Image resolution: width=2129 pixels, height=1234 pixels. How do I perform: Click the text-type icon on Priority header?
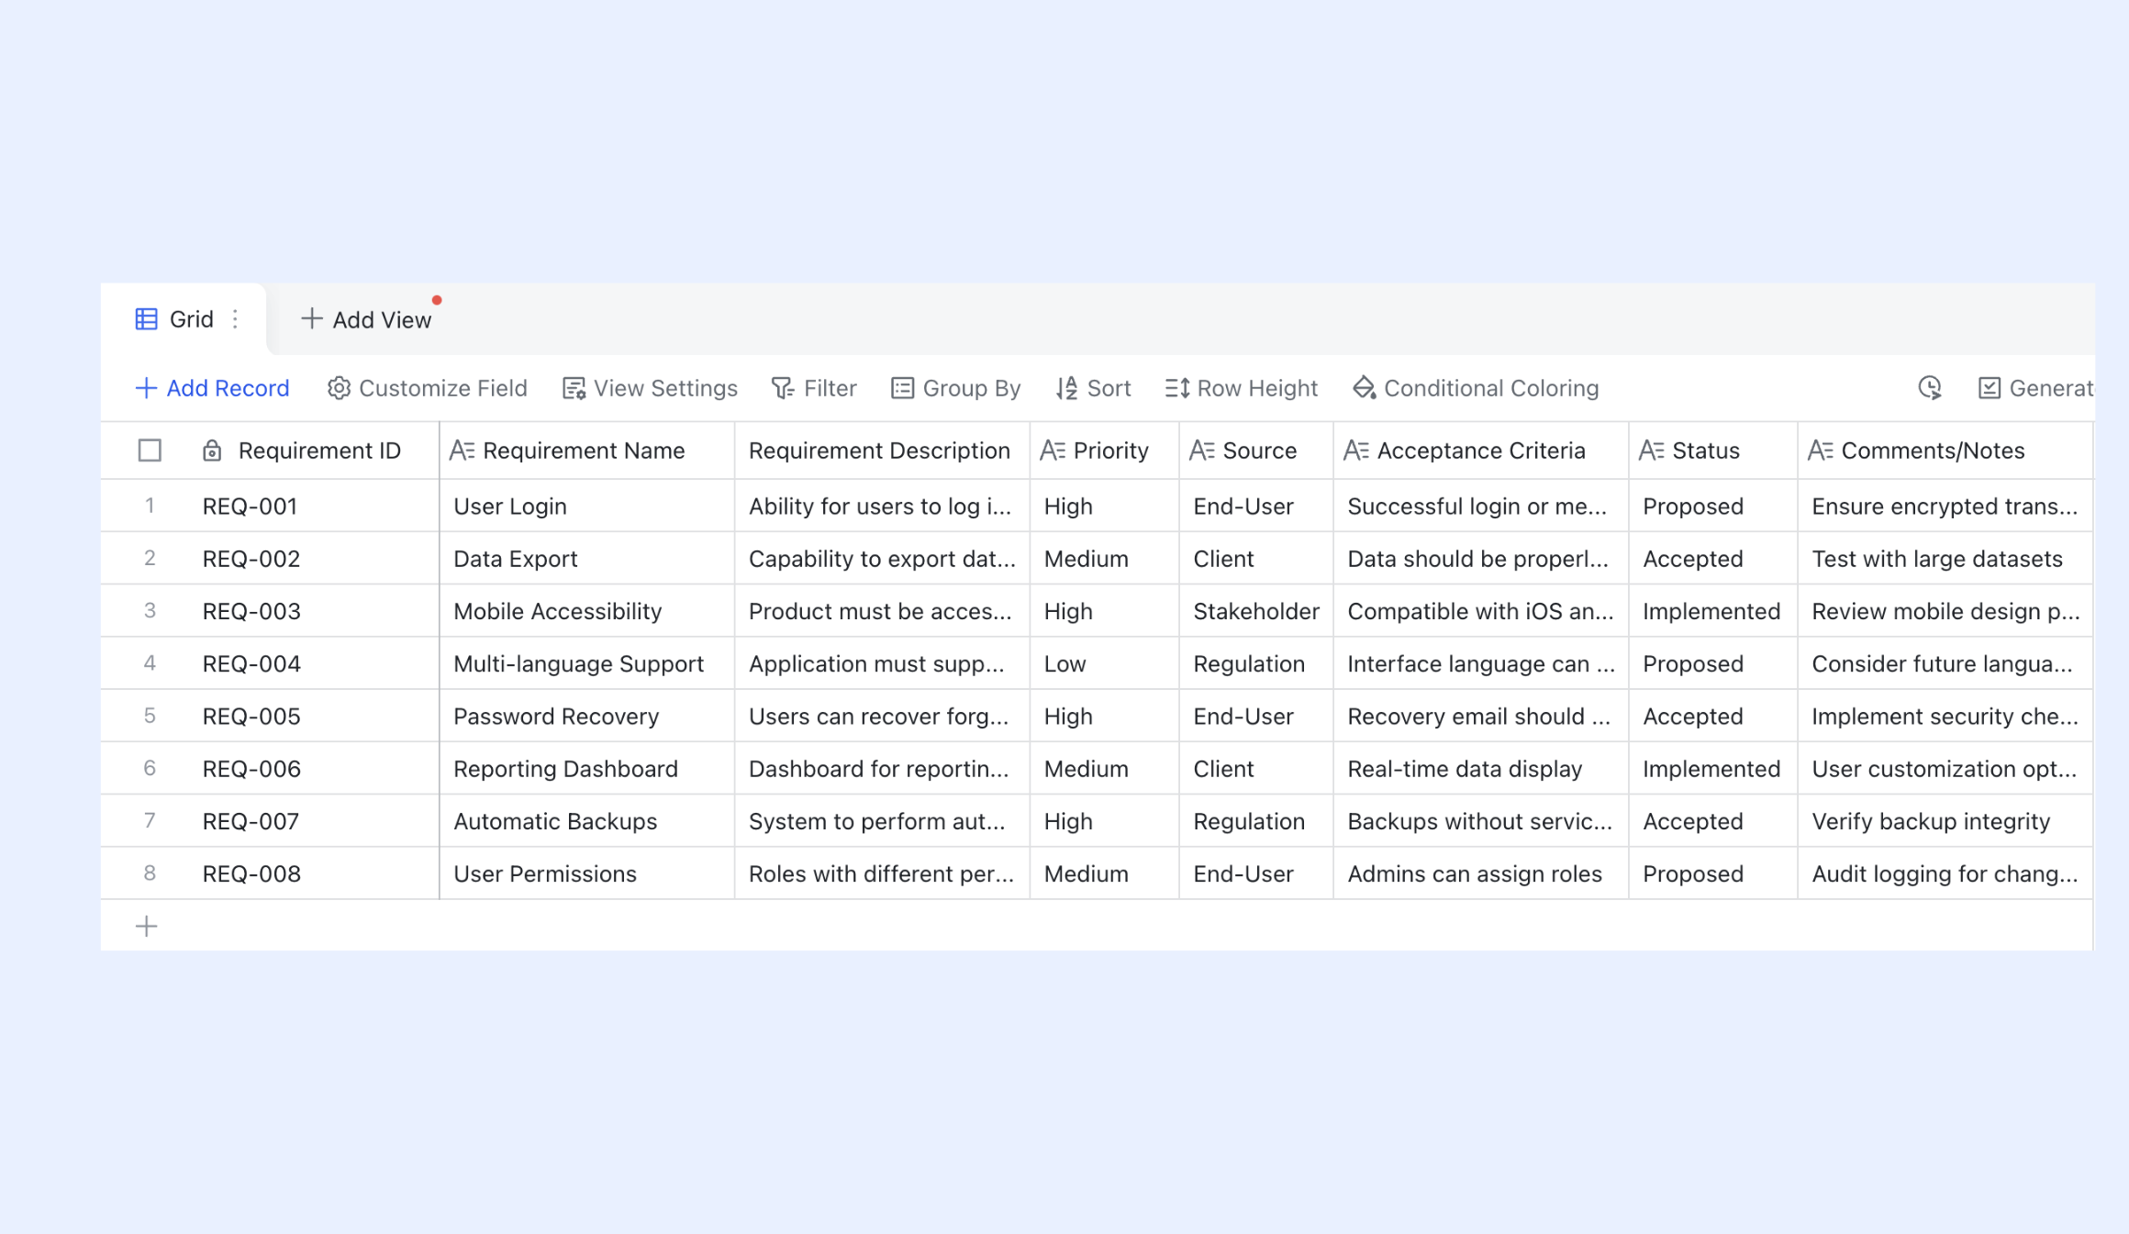pos(1053,450)
